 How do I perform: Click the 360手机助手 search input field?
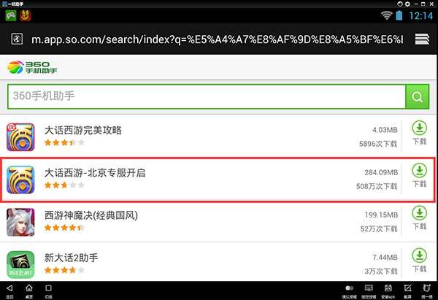click(207, 96)
